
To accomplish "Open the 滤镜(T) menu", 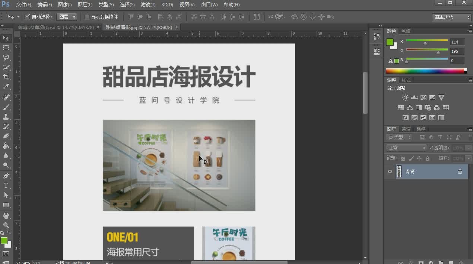I will [x=148, y=5].
